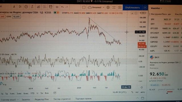
Task: Open Watchlist column options dots icon
Action: [150, 14]
